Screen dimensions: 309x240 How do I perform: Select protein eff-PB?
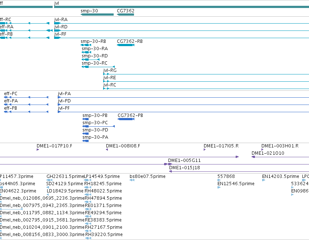pyautogui.click(x=26, y=112)
